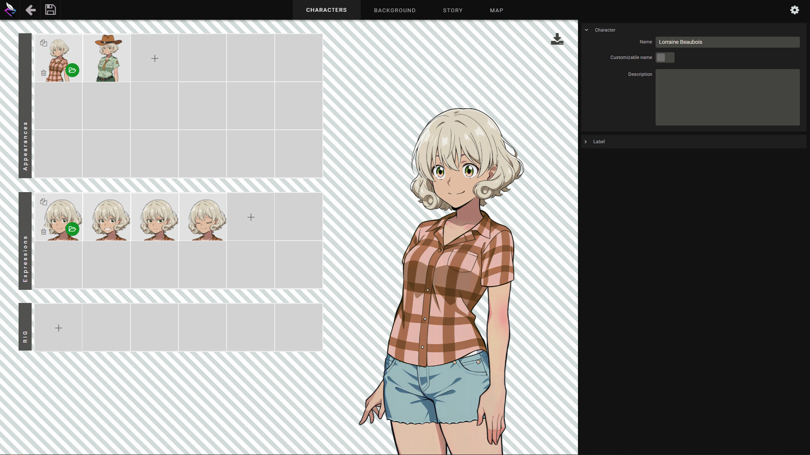Collapse the Character section

click(586, 30)
